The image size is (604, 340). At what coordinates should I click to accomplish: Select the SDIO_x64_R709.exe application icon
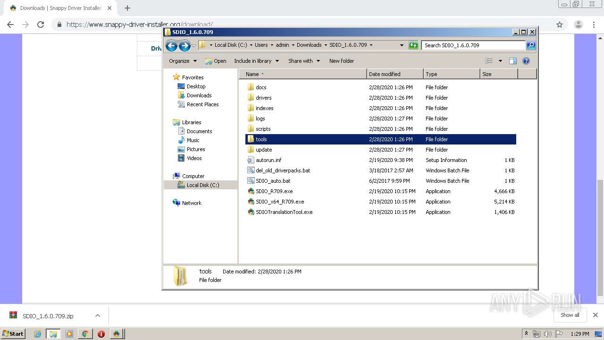point(251,202)
